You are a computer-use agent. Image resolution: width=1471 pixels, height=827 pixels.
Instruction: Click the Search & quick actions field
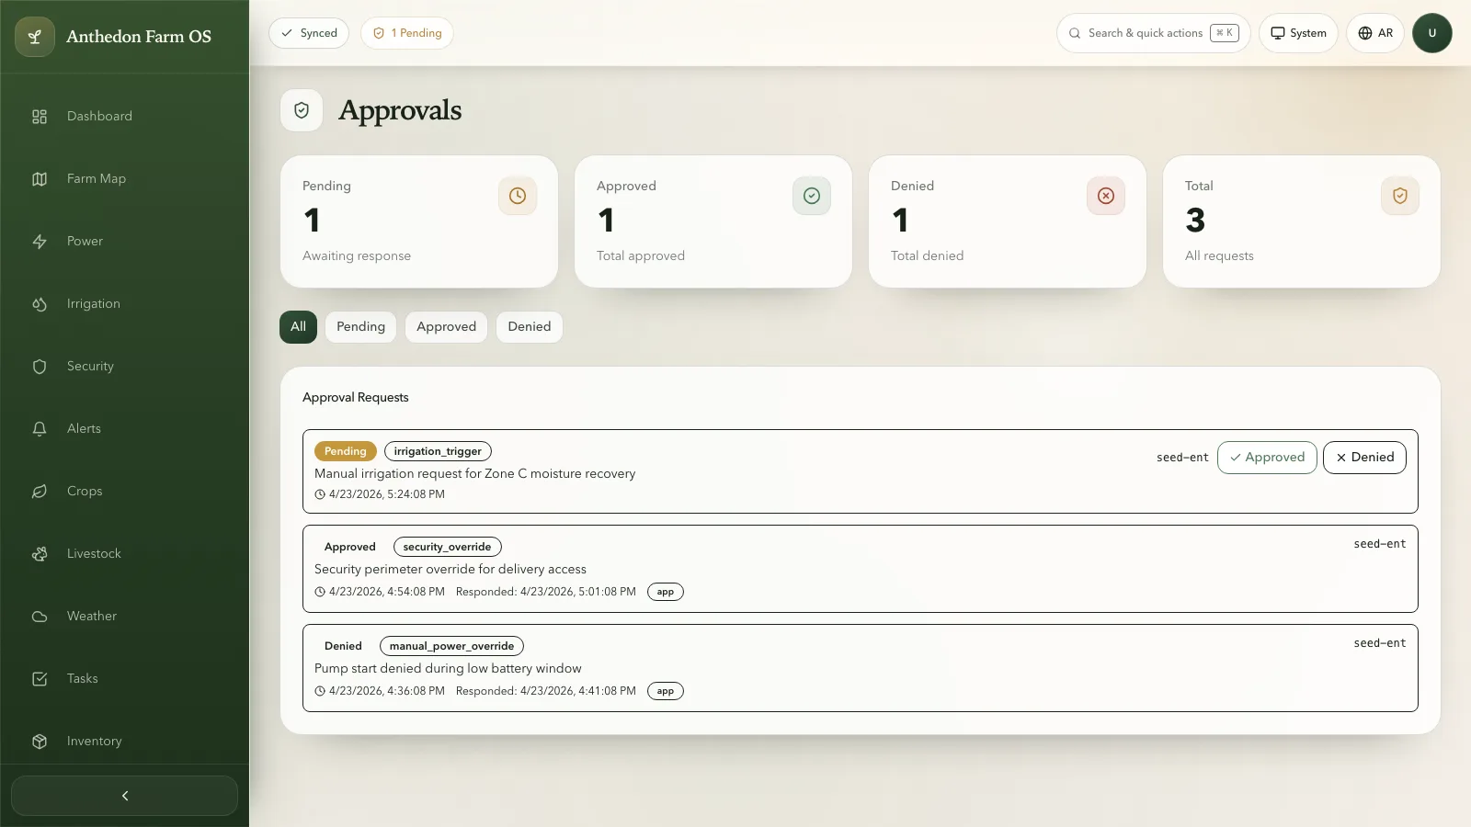coord(1153,33)
